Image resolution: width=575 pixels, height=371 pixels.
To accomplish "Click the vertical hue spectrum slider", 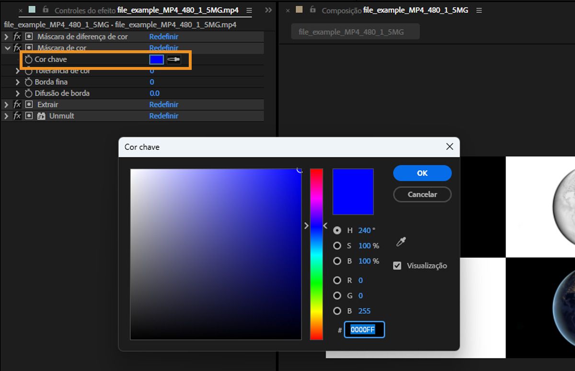I will [x=316, y=254].
